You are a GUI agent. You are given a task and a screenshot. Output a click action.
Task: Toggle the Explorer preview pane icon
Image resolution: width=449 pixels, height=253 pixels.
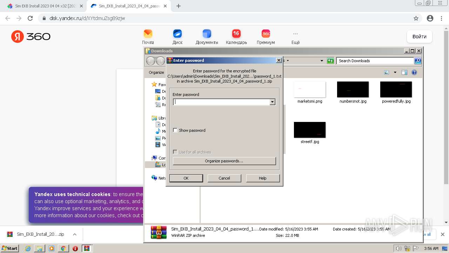click(x=404, y=72)
